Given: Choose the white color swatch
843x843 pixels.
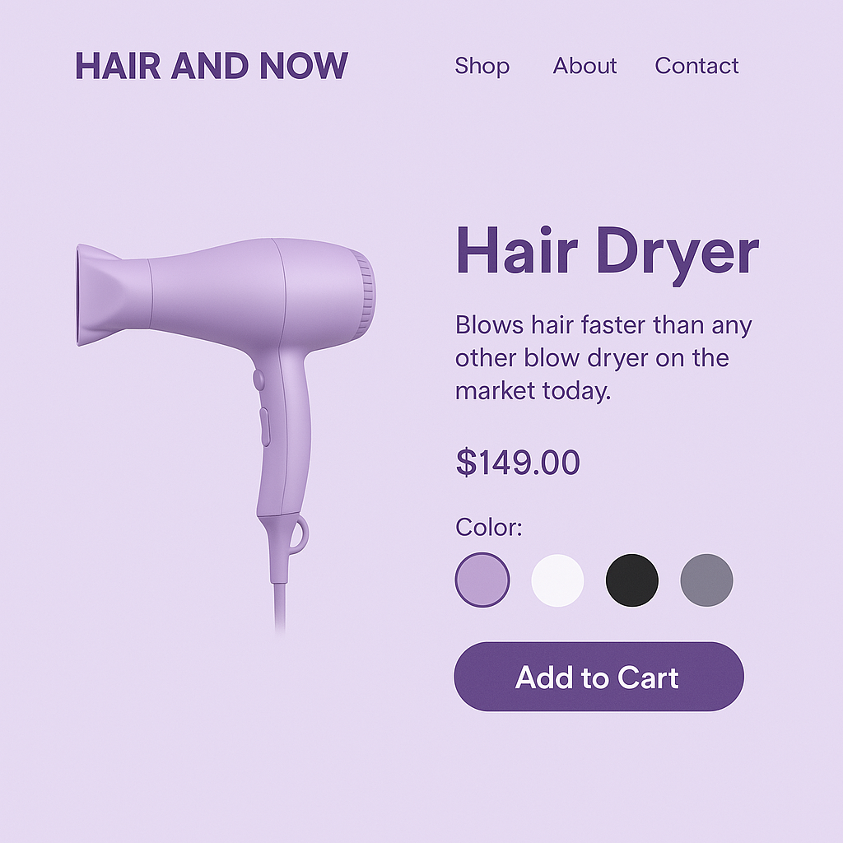Looking at the screenshot, I should pos(557,580).
